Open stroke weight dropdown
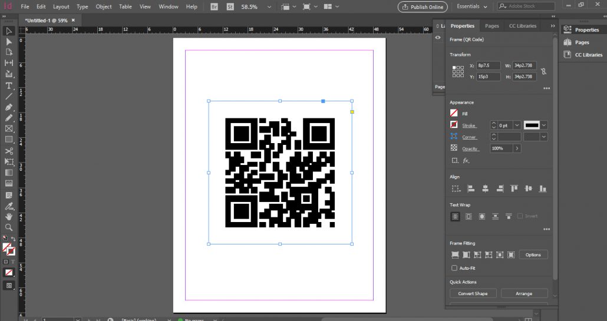The height and width of the screenshot is (321, 607). [x=517, y=125]
